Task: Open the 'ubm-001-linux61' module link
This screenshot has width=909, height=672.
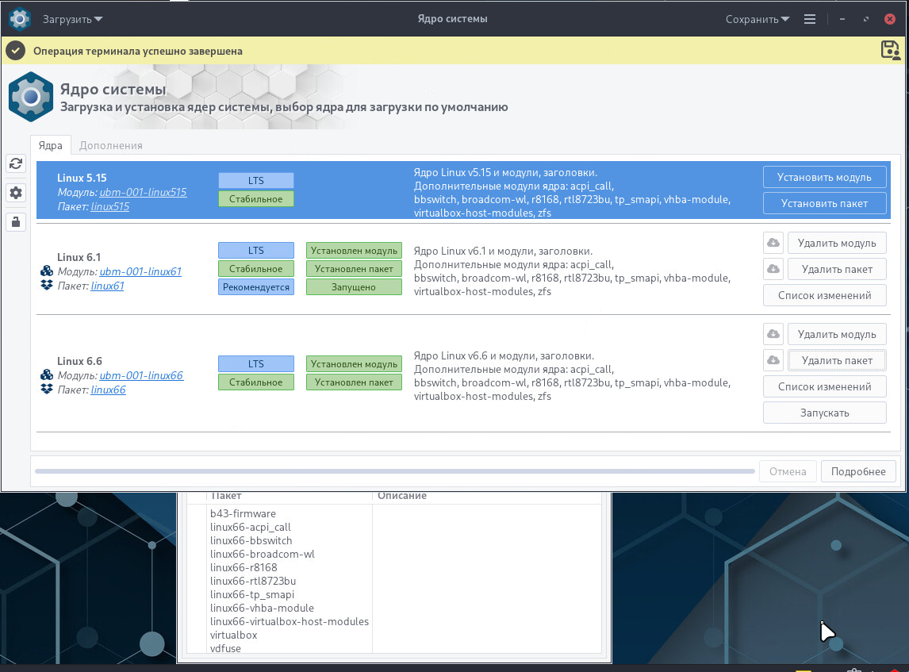Action: click(x=140, y=271)
